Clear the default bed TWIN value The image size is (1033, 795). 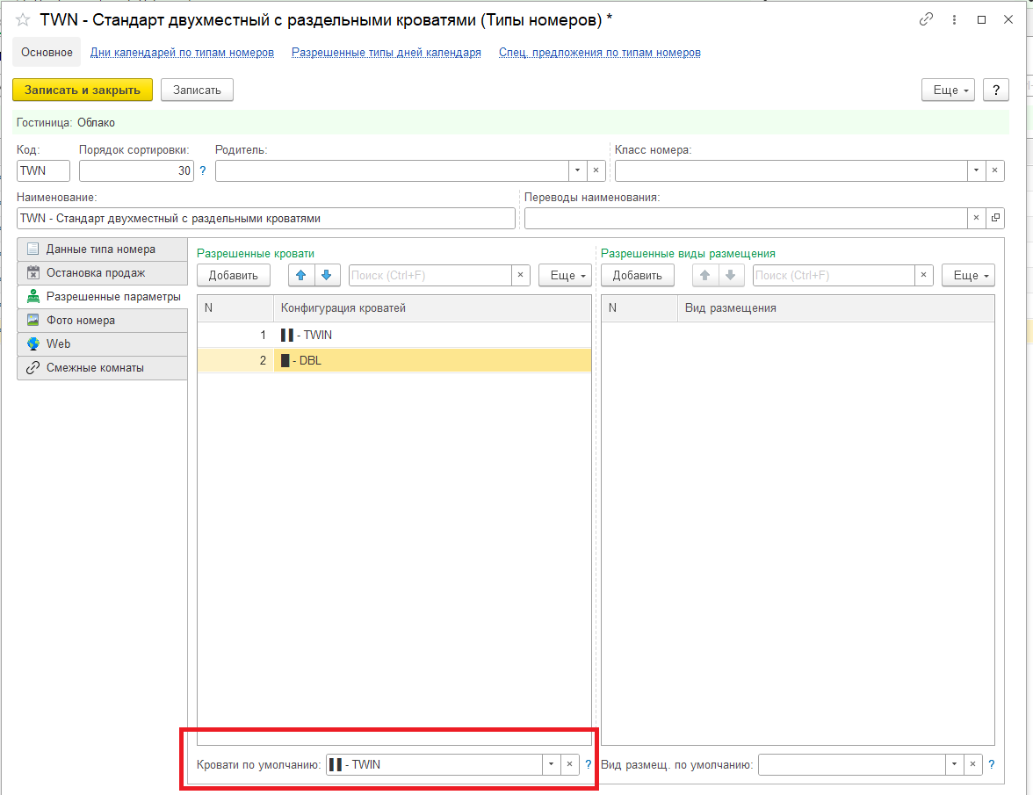[569, 764]
